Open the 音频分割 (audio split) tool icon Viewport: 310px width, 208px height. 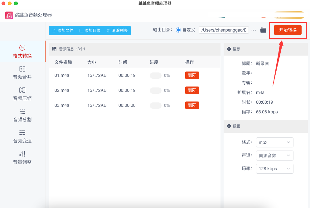click(x=22, y=111)
